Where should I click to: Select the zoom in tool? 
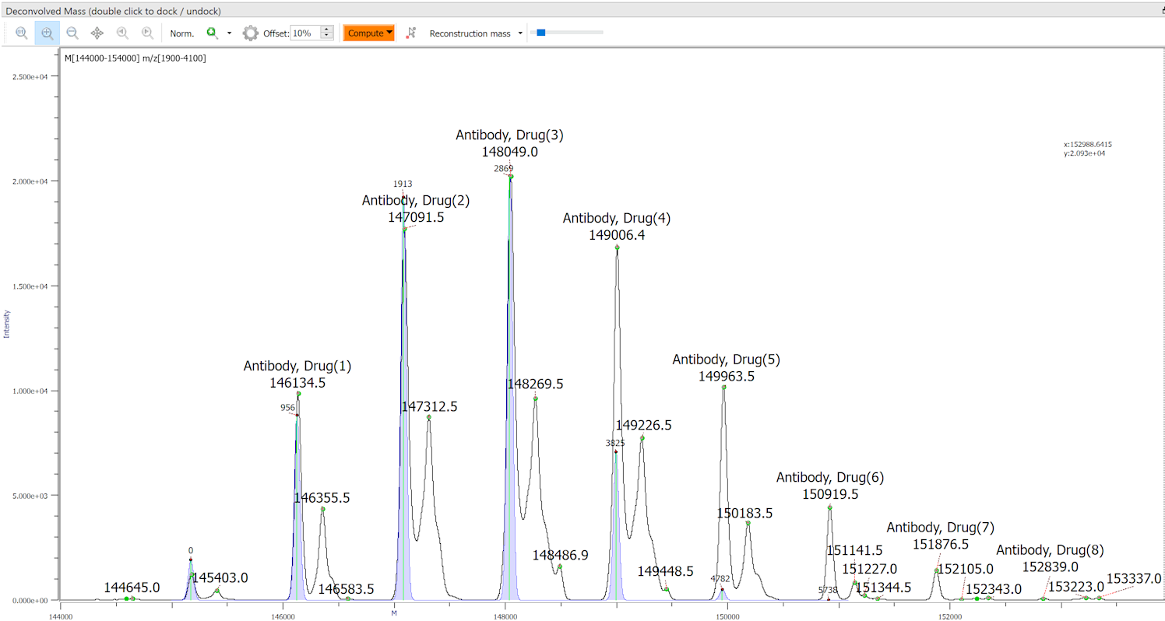(48, 33)
